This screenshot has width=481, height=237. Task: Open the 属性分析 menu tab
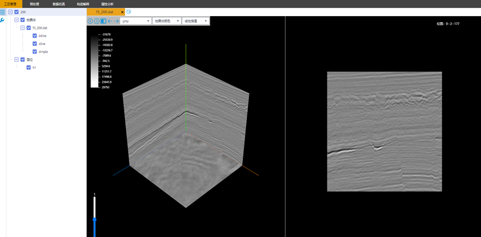[107, 4]
